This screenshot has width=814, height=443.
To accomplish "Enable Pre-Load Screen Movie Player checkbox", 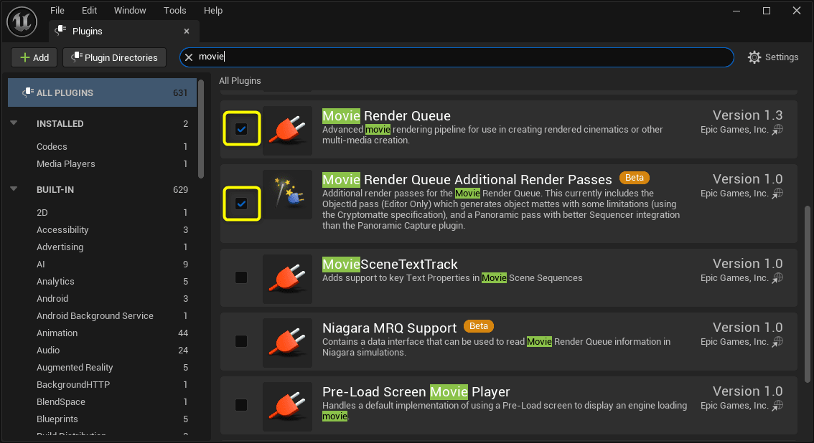I will coord(241,405).
